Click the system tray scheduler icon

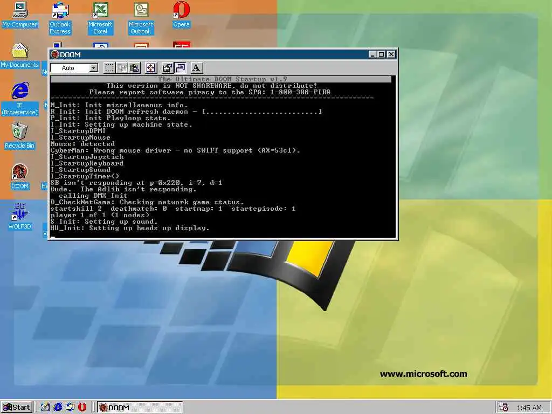tap(503, 408)
